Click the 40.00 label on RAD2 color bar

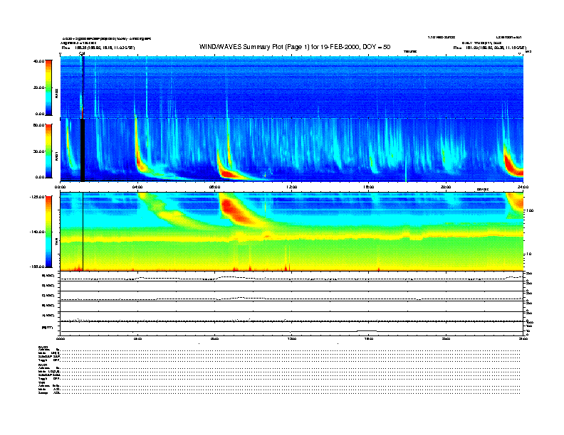point(38,61)
